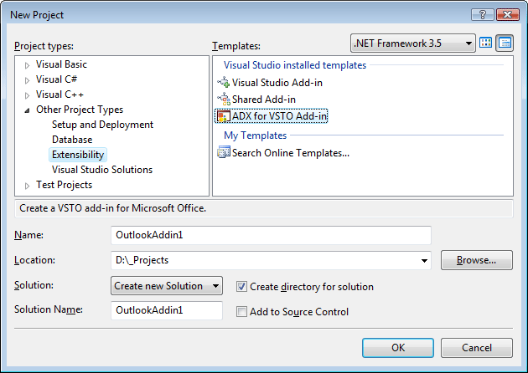
Task: Select Database project type
Action: pyautogui.click(x=72, y=140)
